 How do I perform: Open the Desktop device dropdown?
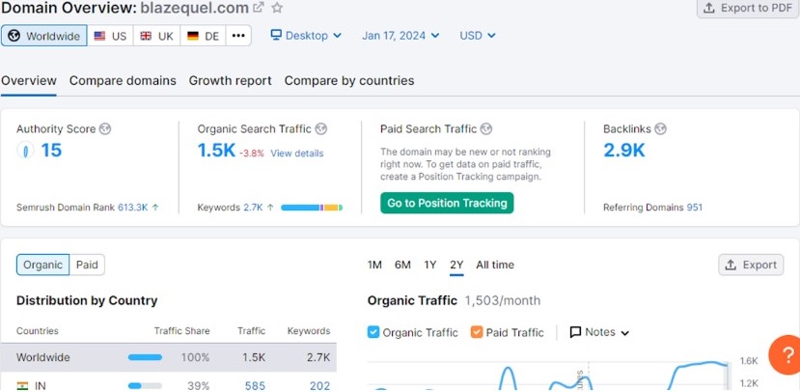(306, 35)
